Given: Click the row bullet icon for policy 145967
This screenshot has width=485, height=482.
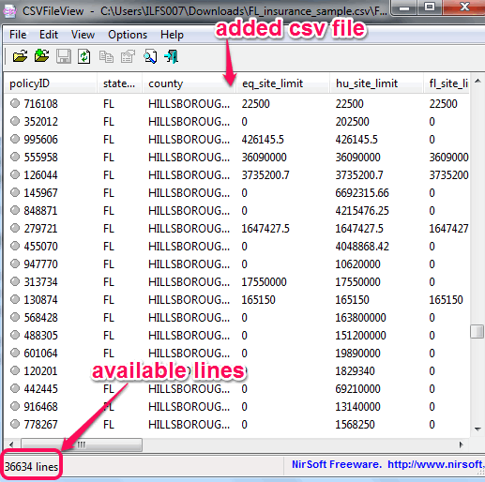Looking at the screenshot, I should (x=15, y=192).
